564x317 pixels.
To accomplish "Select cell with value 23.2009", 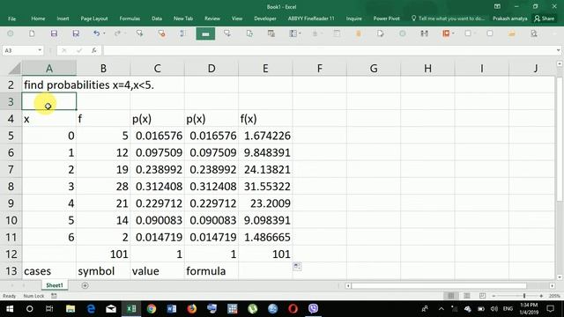I will pos(265,203).
